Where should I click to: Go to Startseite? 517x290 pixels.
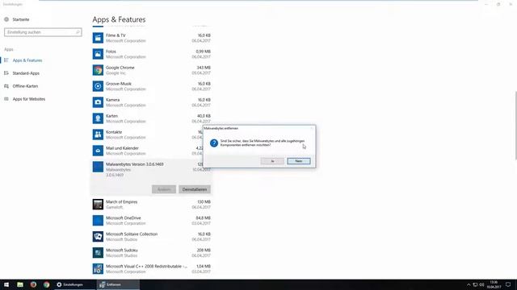click(x=21, y=19)
